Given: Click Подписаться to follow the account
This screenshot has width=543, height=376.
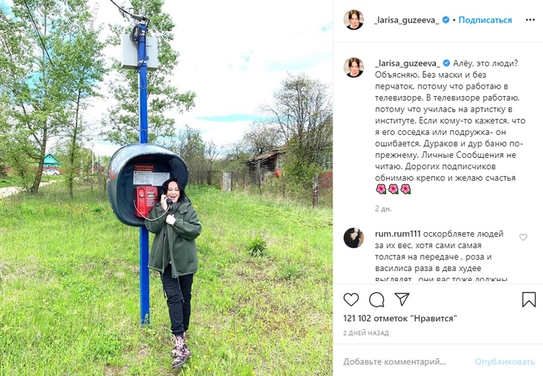Looking at the screenshot, I should point(485,20).
